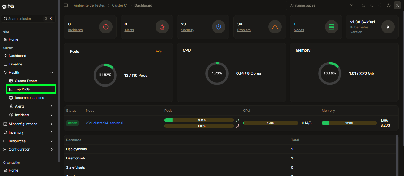
Task: Click the help question mark icon
Action: 389,5
